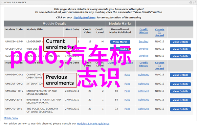View details for UFCE84-20-2 module
Screen dimensions: 197x127
180,49
